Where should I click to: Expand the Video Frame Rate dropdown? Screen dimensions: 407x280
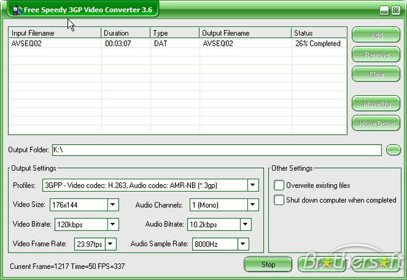pyautogui.click(x=110, y=244)
